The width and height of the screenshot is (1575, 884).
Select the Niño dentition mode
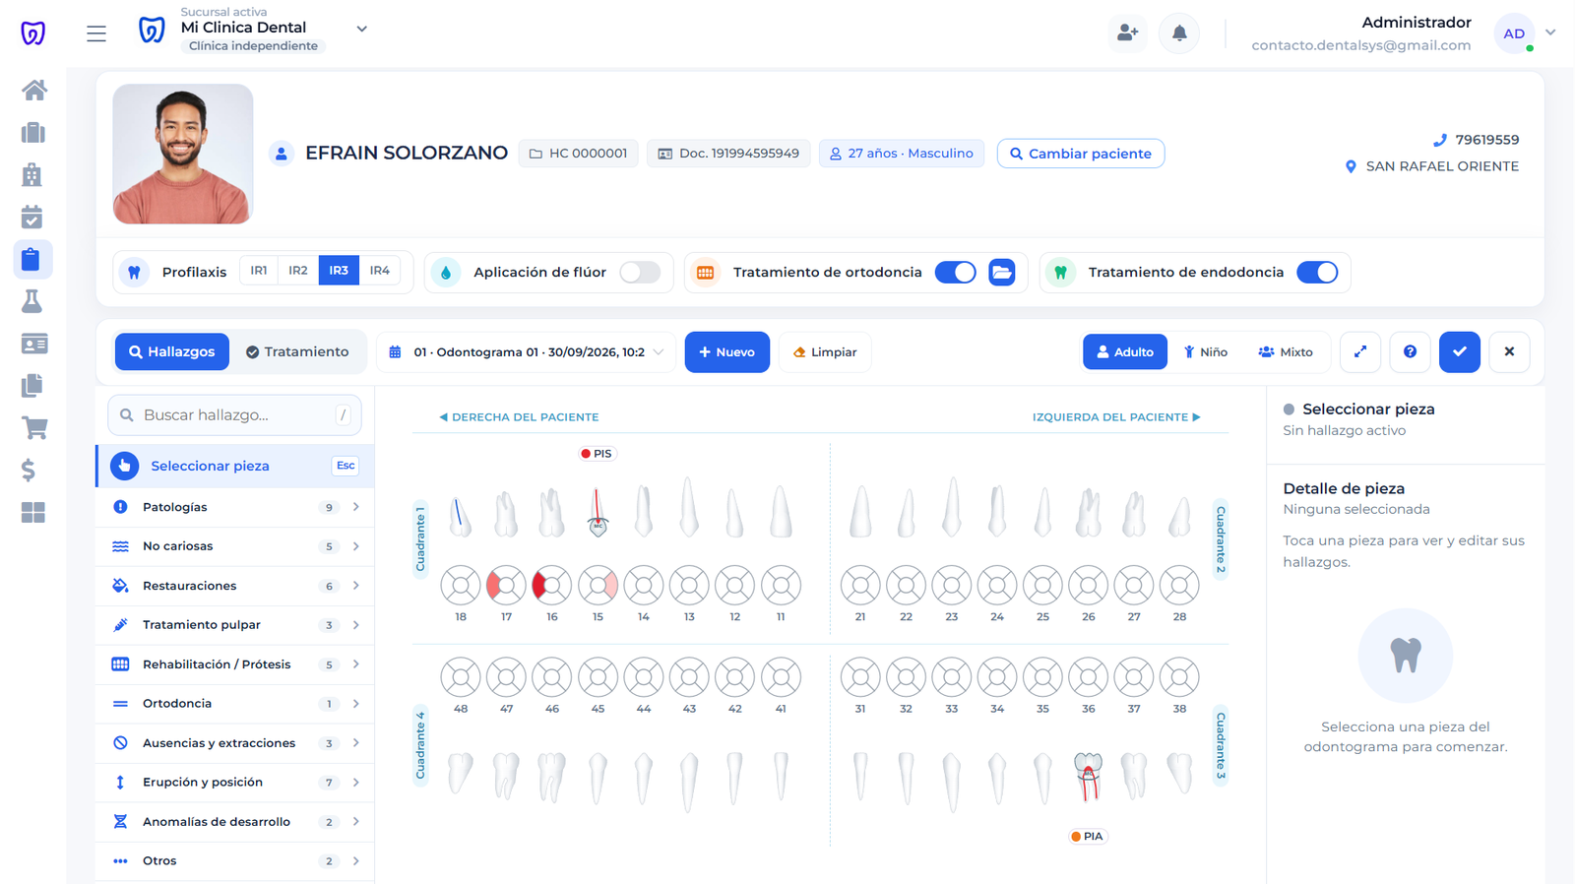tap(1206, 351)
